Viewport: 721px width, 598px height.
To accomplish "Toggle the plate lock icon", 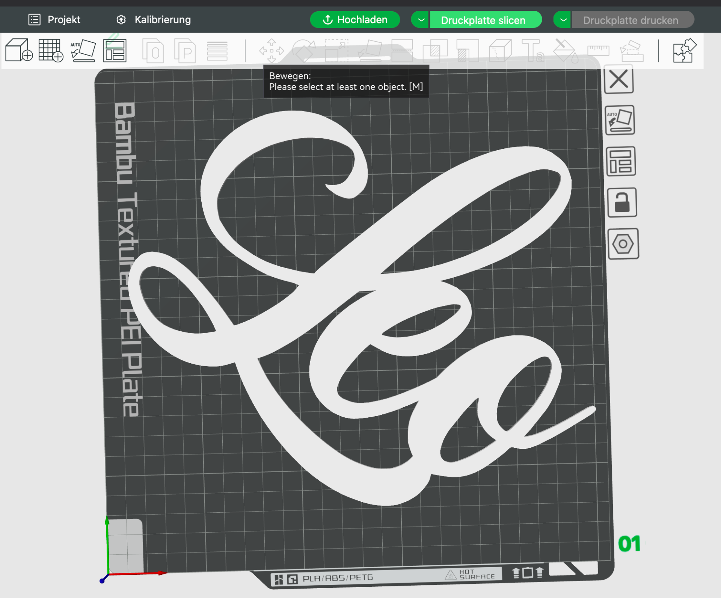I will (622, 203).
